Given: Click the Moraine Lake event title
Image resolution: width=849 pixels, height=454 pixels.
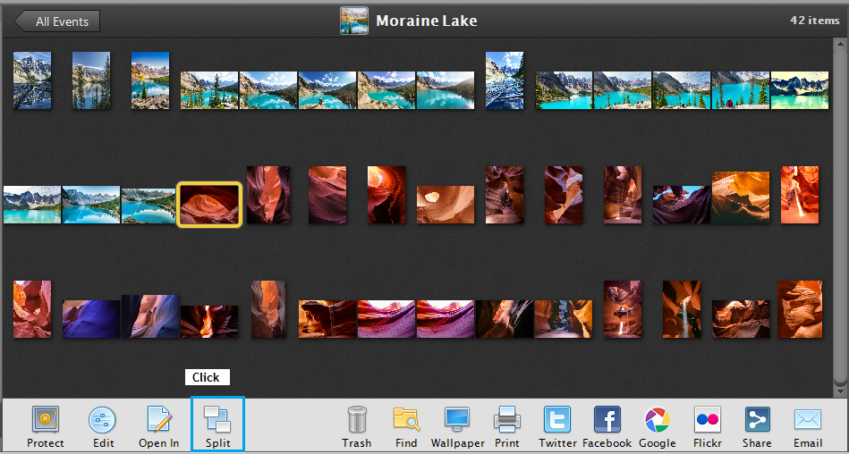Looking at the screenshot, I should [426, 21].
